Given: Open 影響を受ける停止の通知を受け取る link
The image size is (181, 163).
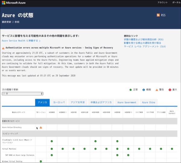Looking at the screenshot, I should coord(142,43).
